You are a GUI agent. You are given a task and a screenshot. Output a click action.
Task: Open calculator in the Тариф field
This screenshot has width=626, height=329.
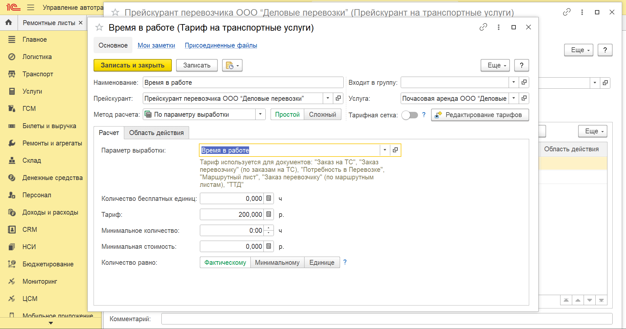[269, 215]
